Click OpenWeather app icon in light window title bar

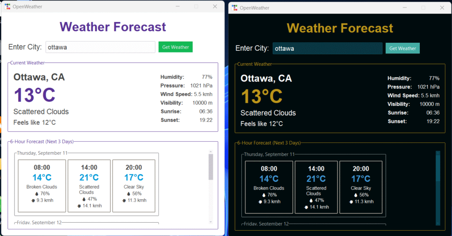[7, 7]
